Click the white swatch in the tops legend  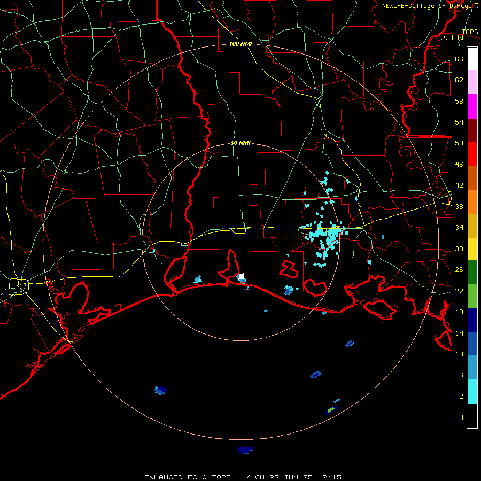(472, 59)
